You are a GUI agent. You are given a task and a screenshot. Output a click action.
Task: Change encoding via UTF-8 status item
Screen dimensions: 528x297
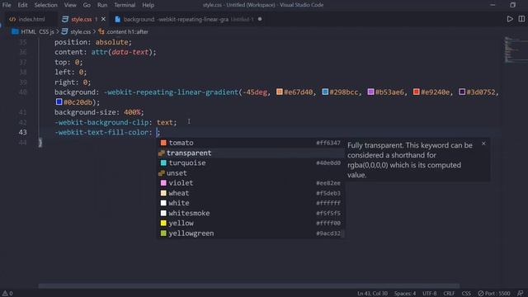click(429, 294)
